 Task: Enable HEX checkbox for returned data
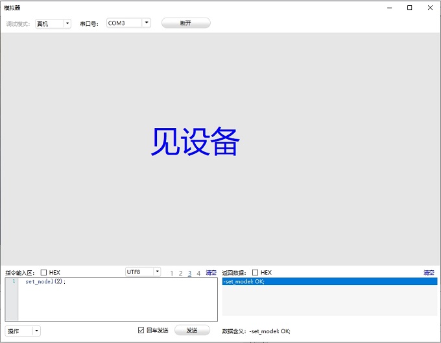[x=255, y=272]
